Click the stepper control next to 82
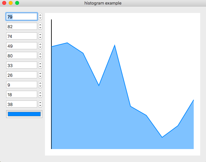 tap(40, 26)
